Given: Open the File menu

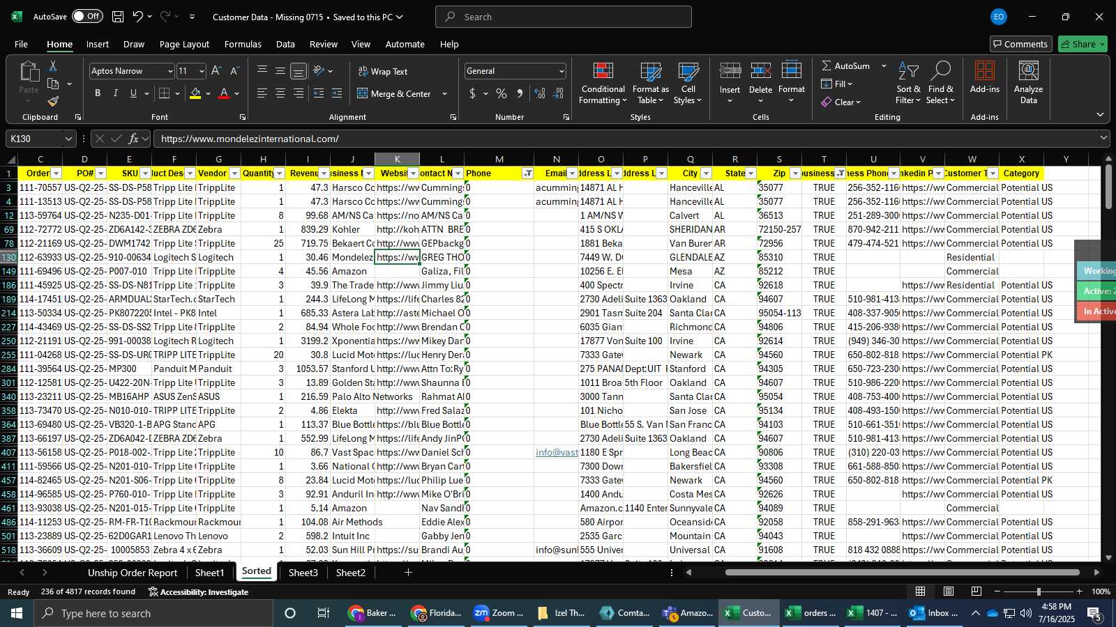Looking at the screenshot, I should (x=22, y=44).
